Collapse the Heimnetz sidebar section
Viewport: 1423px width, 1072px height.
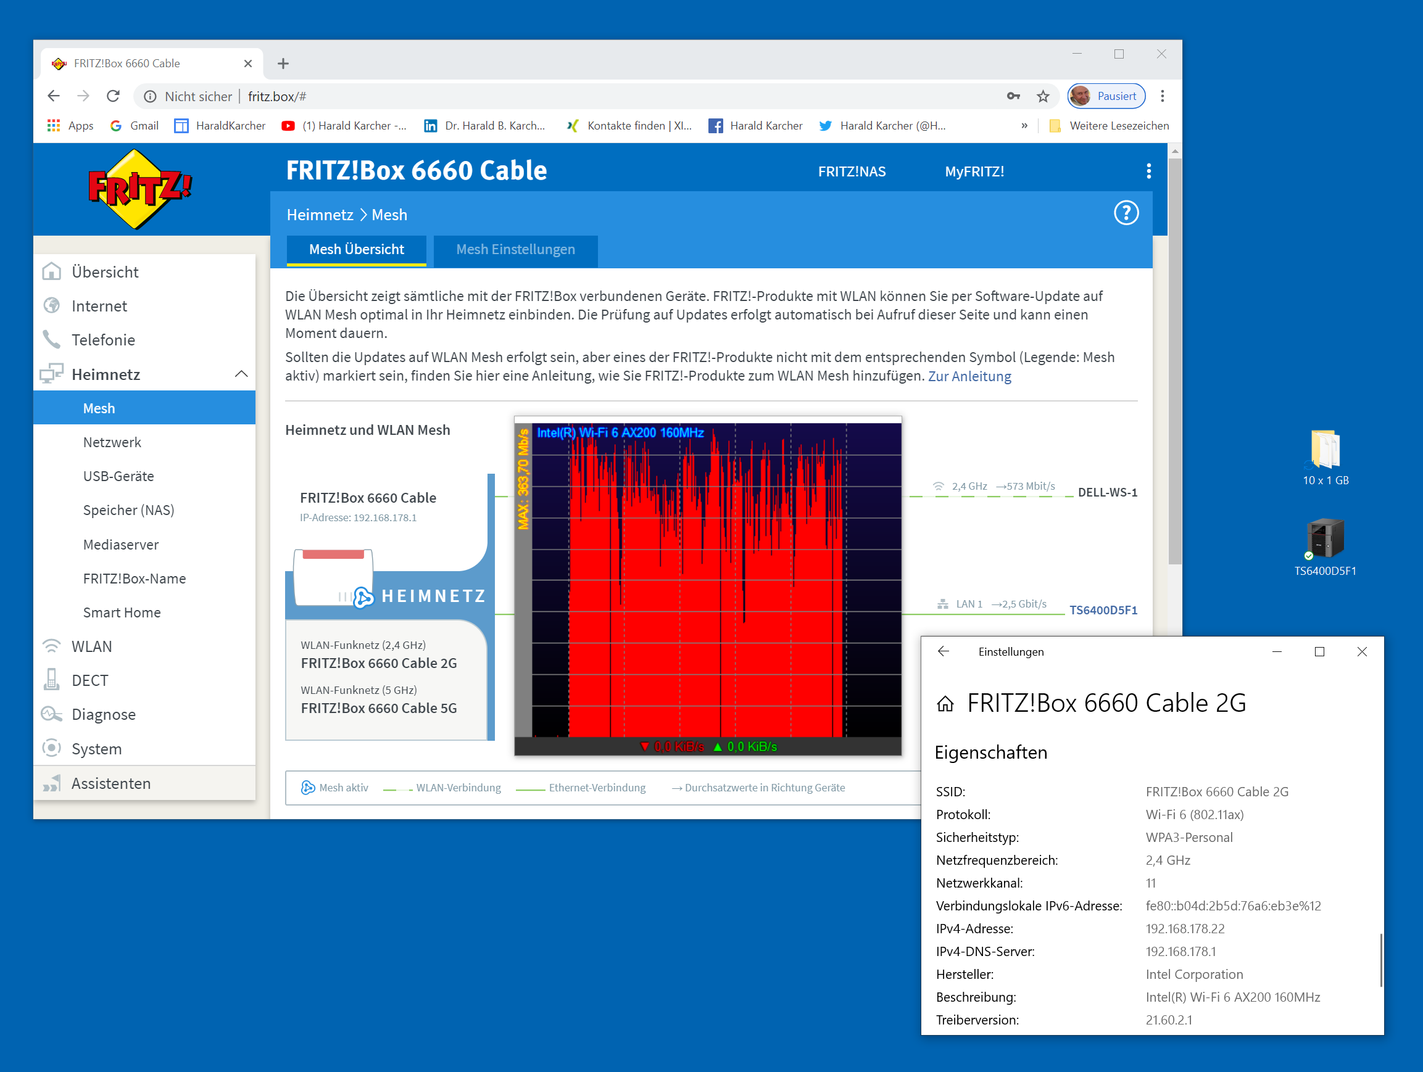click(241, 374)
